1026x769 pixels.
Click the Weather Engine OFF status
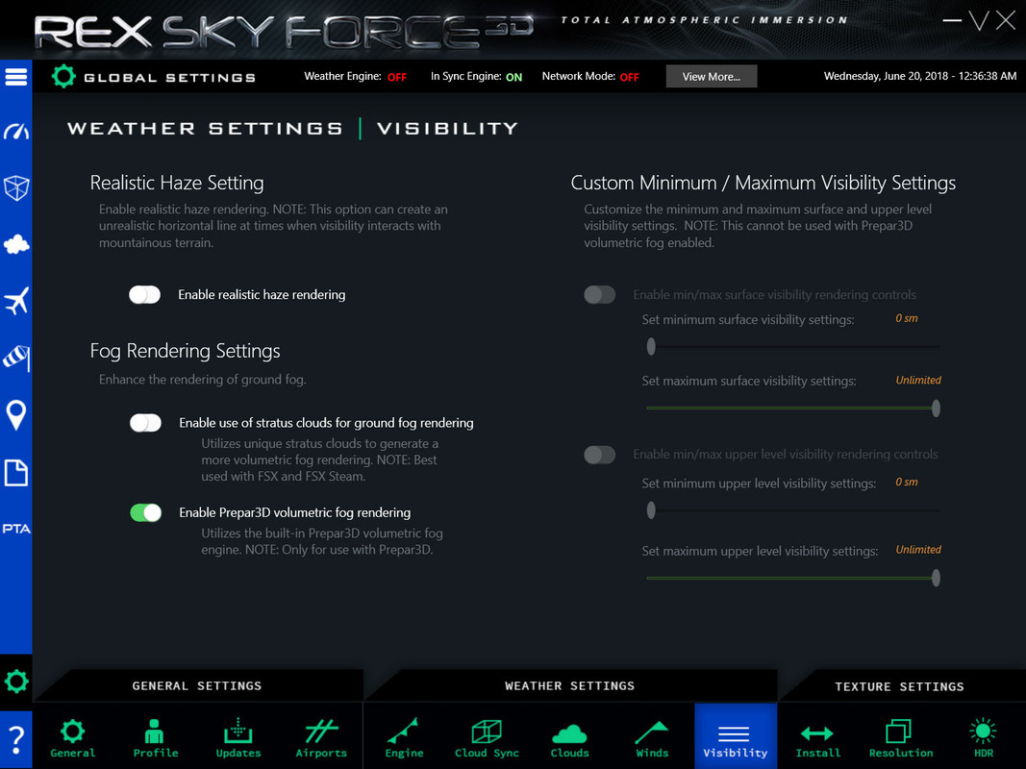pos(396,77)
